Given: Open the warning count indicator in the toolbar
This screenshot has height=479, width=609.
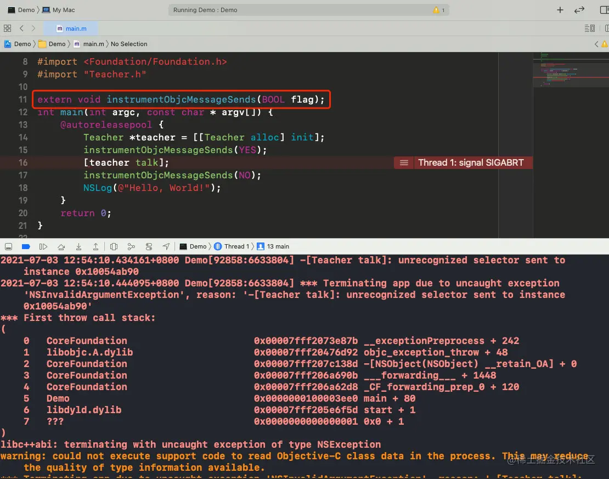Looking at the screenshot, I should pyautogui.click(x=439, y=10).
